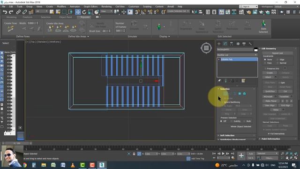The height and width of the screenshot is (169, 300).
Task: Select Edge constraint radio button
Action: (277, 60)
